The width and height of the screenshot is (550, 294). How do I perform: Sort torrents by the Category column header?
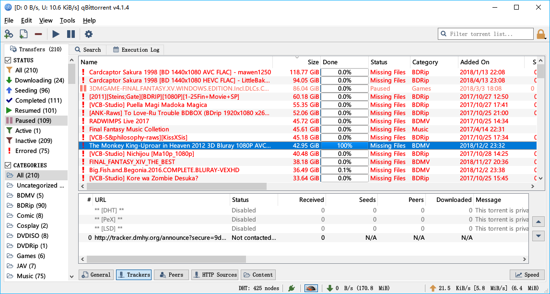(x=434, y=62)
